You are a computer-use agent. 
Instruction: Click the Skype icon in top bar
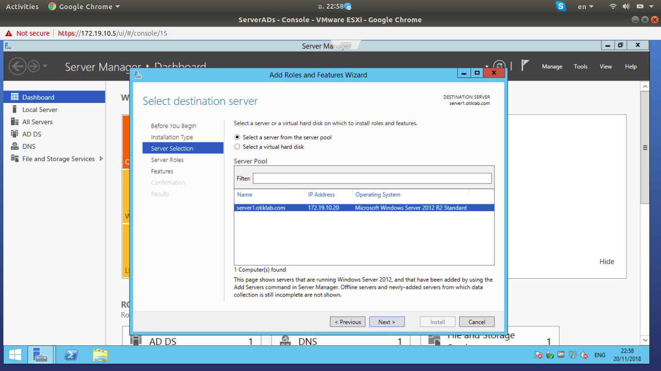pyautogui.click(x=561, y=6)
